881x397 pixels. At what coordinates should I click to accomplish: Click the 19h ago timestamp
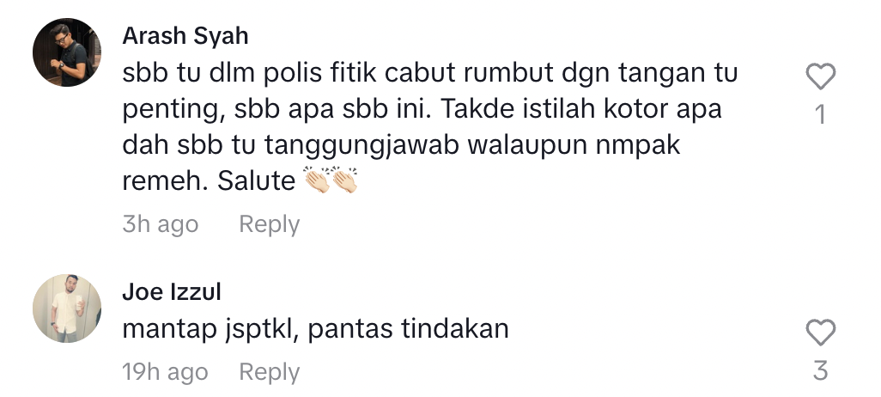(165, 372)
